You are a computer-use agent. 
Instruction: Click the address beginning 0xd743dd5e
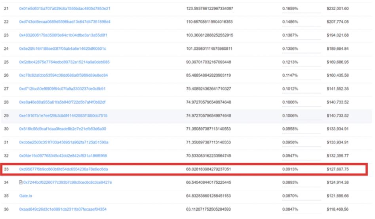click(65, 22)
